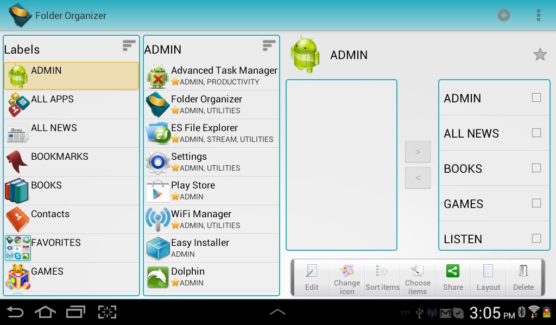This screenshot has width=556, height=325.
Task: Click the WiFi Manager antenna icon
Action: click(x=158, y=219)
